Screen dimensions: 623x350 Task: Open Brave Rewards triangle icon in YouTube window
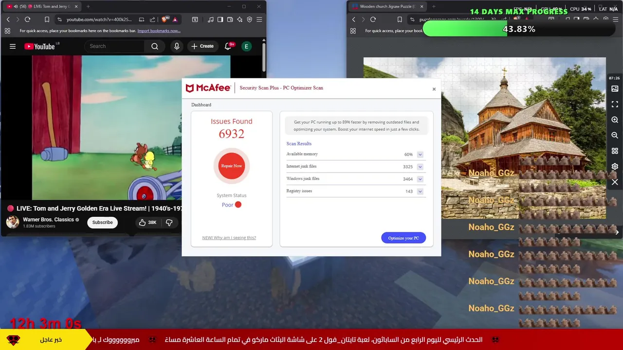[x=175, y=19]
